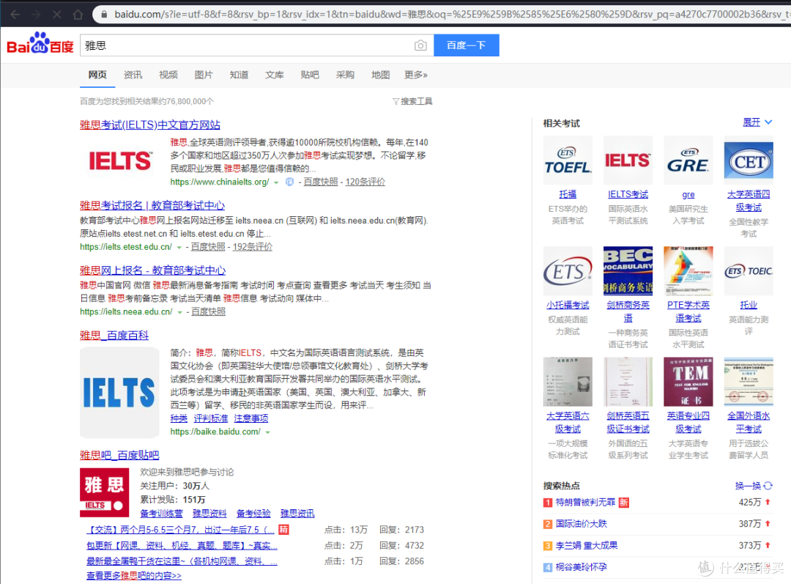The width and height of the screenshot is (791, 584).
Task: Open 雅思考试(IELTS)中文官方网站 result
Action: pos(150,125)
